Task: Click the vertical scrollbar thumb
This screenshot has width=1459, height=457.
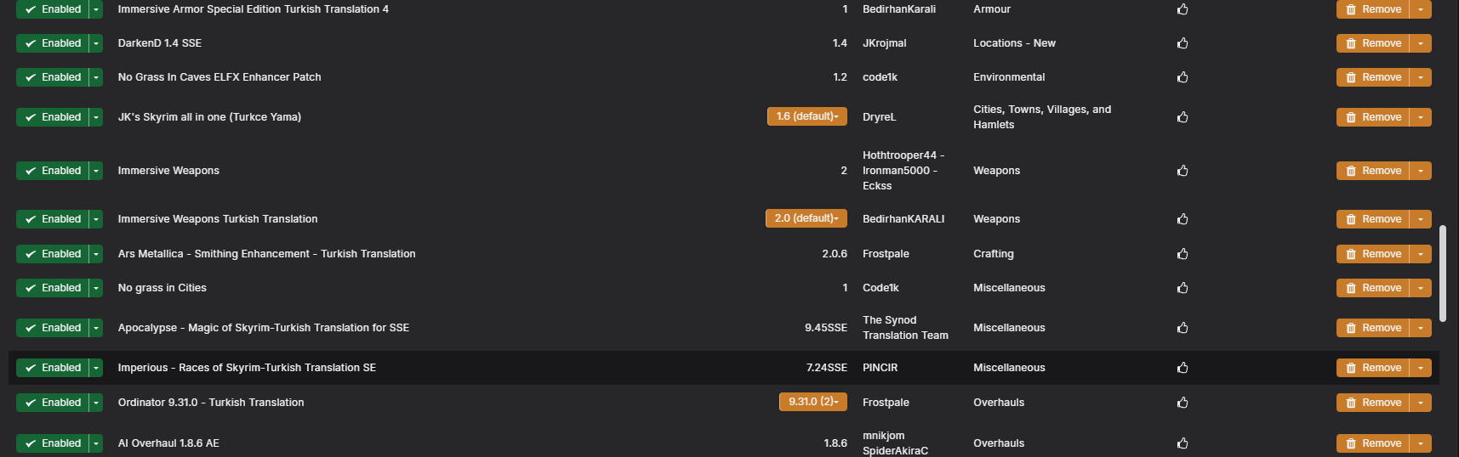Action: (x=1442, y=274)
